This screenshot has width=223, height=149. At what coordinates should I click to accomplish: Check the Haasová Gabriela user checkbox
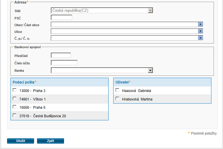pos(117,90)
